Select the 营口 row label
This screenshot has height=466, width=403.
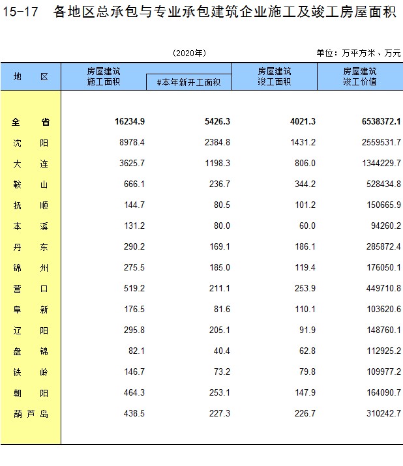point(31,289)
